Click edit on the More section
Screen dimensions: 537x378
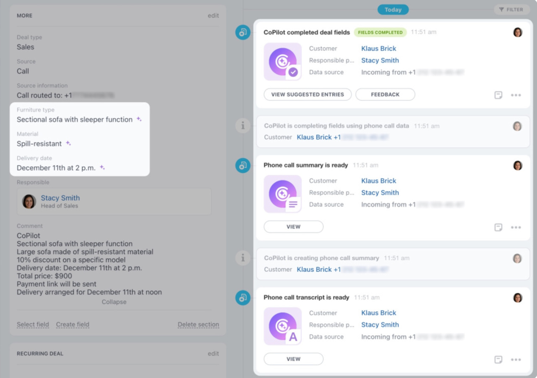coord(213,16)
